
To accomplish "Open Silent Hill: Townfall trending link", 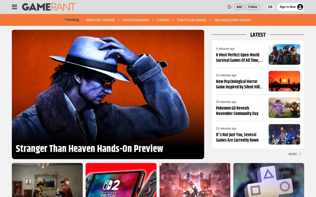I will (x=100, y=20).
